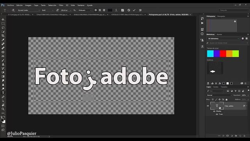Select the Lasso tool
Screen dimensions: 250x141
tap(3, 28)
